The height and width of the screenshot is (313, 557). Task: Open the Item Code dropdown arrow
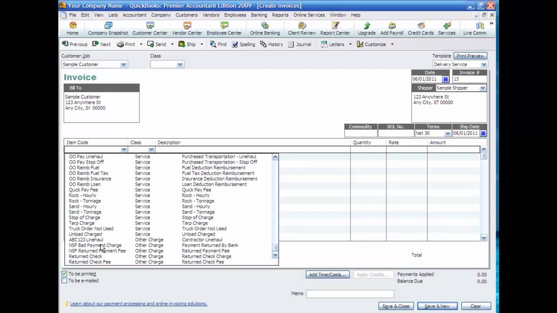coord(124,150)
